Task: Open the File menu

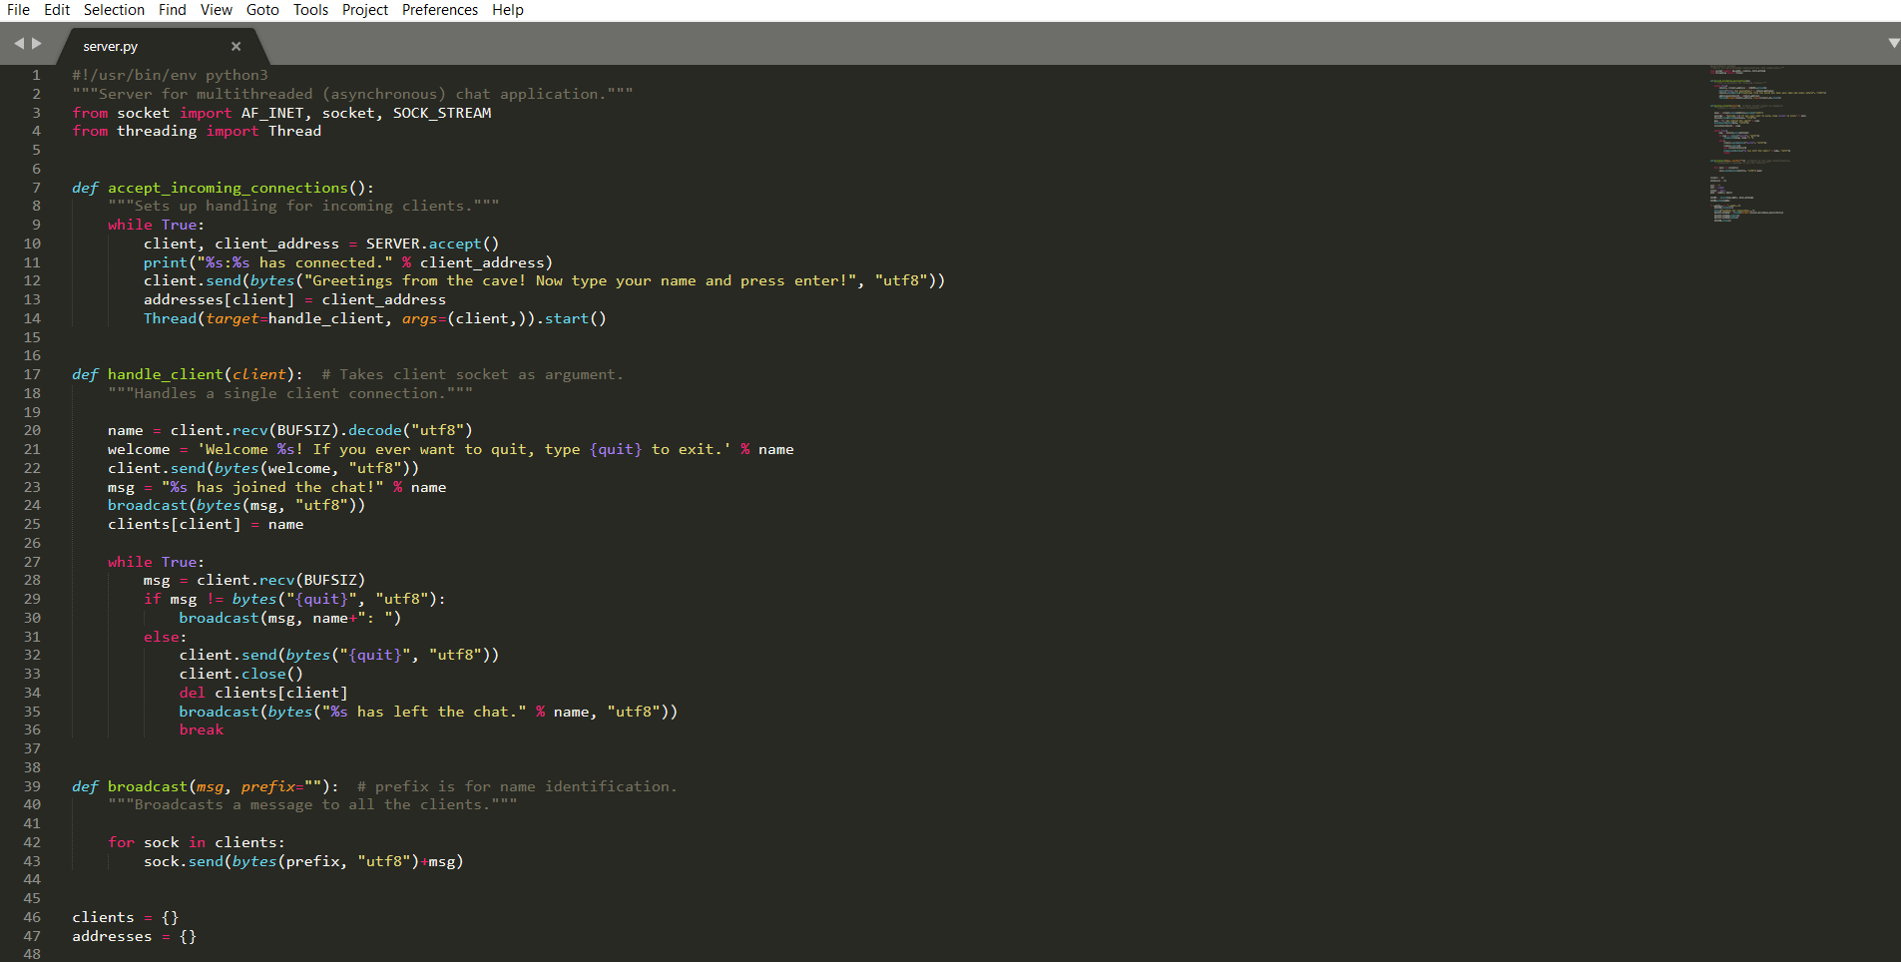Action: click(x=18, y=9)
